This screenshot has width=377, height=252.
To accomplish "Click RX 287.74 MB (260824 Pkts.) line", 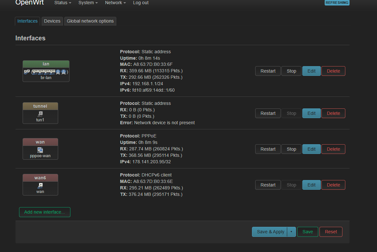I will click(152, 149).
